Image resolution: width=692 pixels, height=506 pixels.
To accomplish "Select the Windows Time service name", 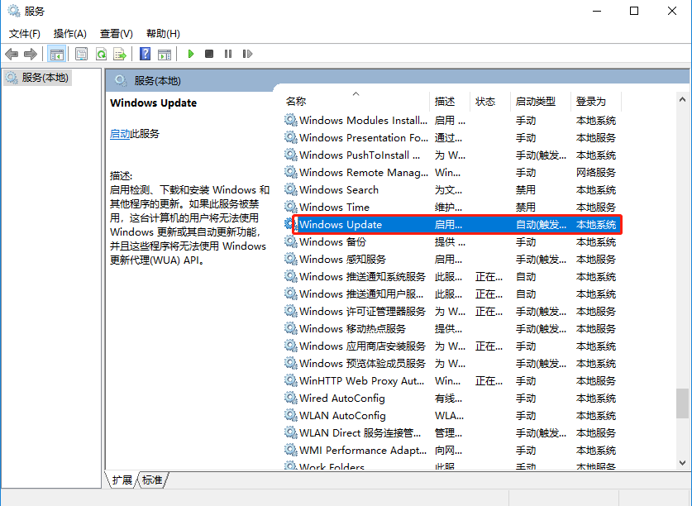I will pos(334,207).
